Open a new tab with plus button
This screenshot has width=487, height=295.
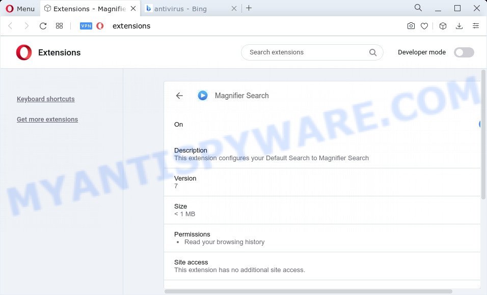coord(249,8)
